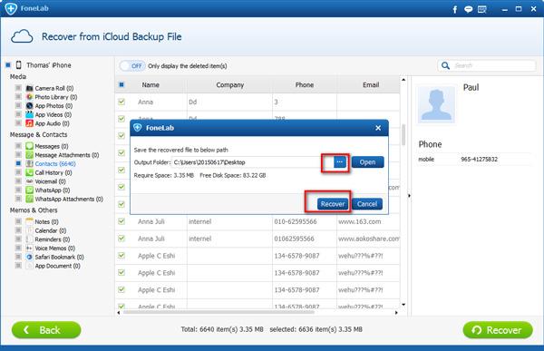Click the horizontal scrollbar right arrow
Viewport: 544px width, 351px height.
(396, 313)
